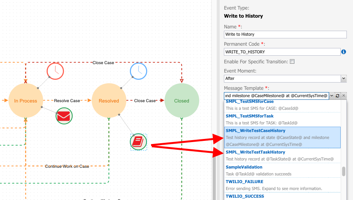Click the 'Task @TaskId@ validation succeeds' description
353x200 pixels.
259,174
